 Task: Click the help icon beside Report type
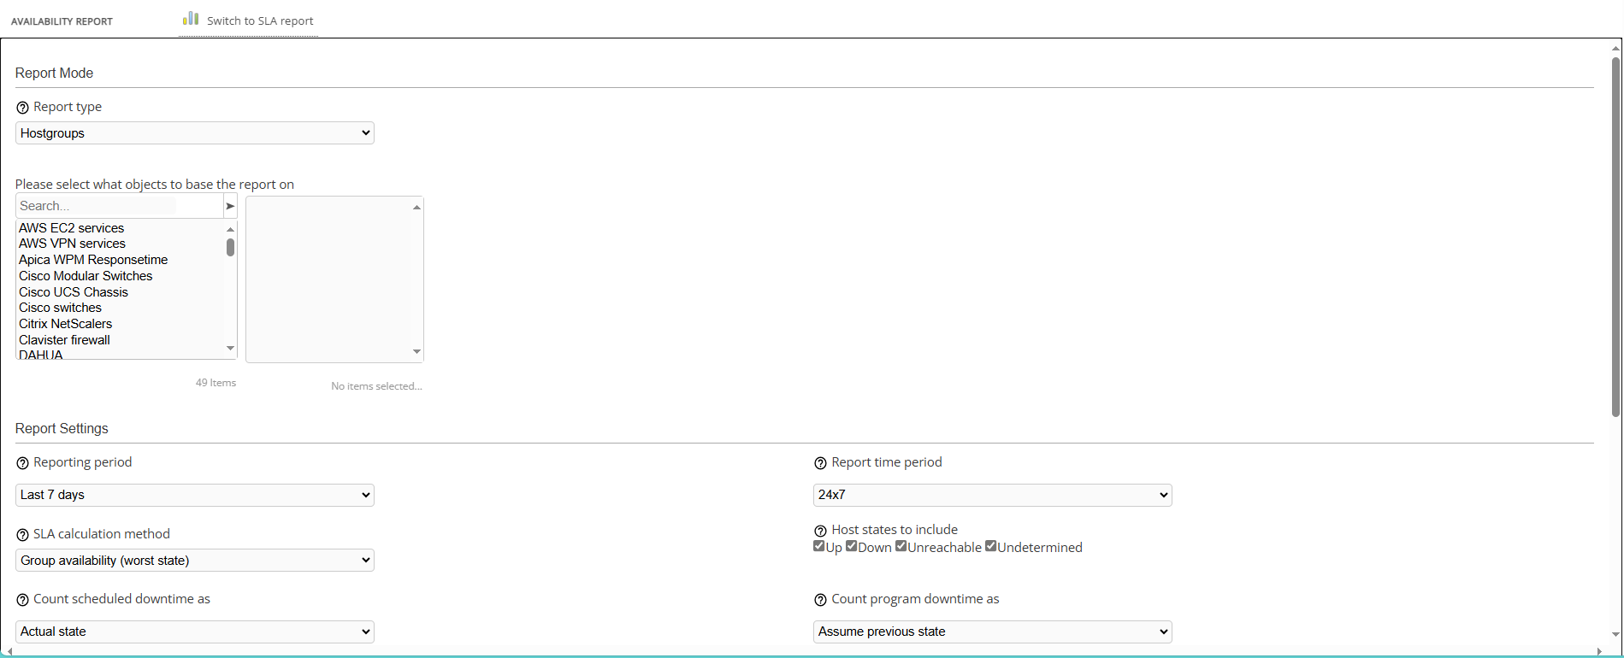(22, 108)
